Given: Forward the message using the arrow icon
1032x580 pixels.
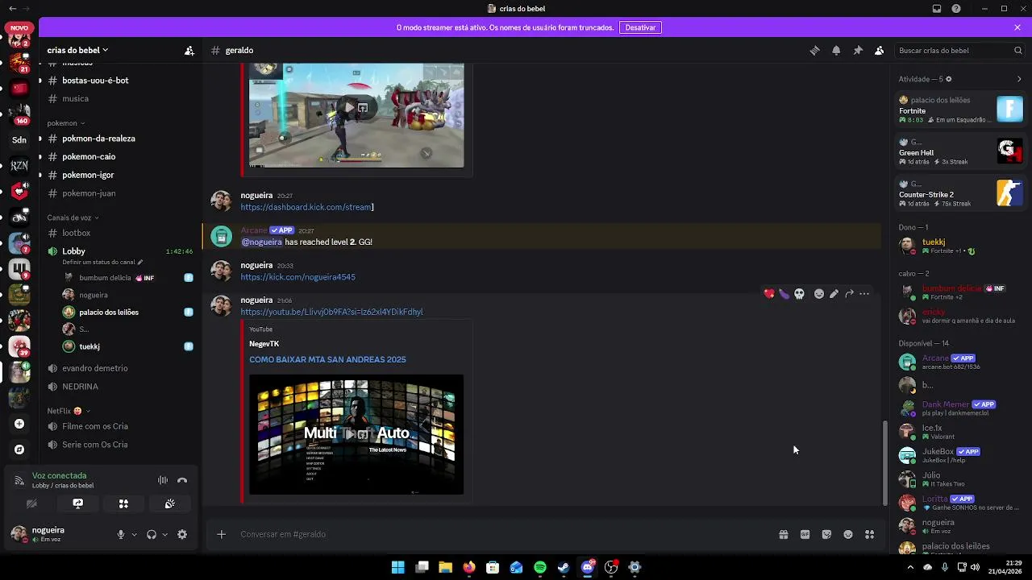Looking at the screenshot, I should pyautogui.click(x=849, y=294).
